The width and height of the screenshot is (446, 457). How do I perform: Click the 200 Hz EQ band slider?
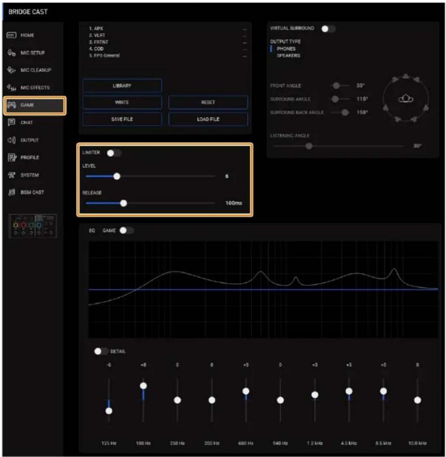coord(212,400)
